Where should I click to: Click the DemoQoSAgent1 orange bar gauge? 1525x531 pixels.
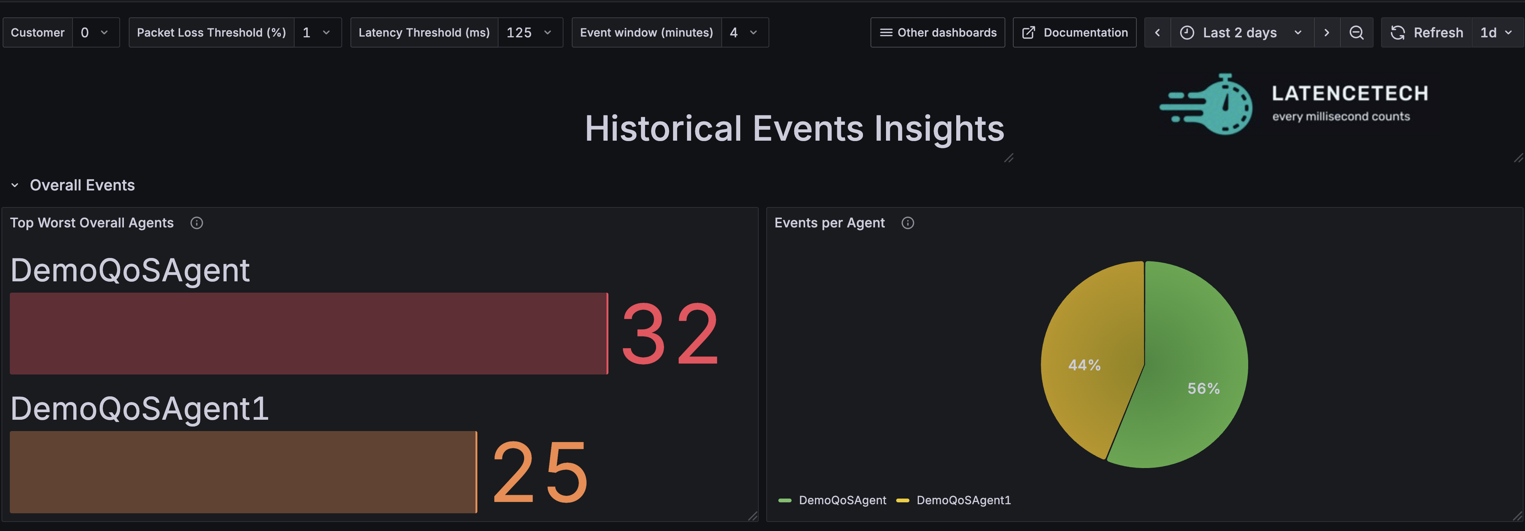[243, 472]
